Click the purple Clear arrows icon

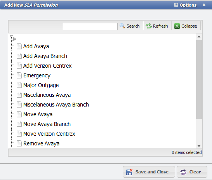tap(183, 172)
